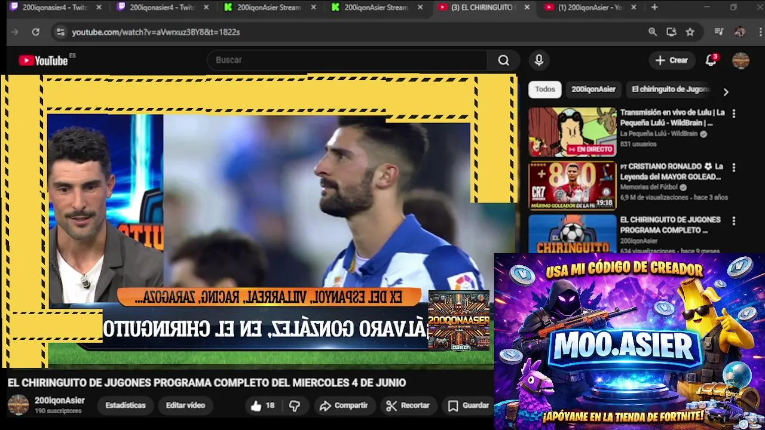
Task: Open the notifications bell
Action: point(711,60)
